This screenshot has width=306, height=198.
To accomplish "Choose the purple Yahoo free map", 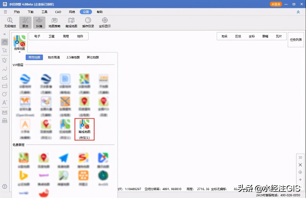I will click(x=44, y=178).
